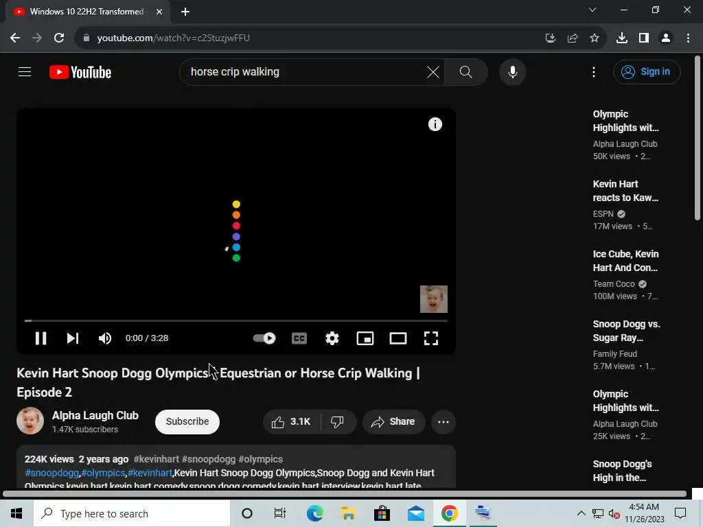
Task: Click the horizontal page scrollbar
Action: click(345, 494)
